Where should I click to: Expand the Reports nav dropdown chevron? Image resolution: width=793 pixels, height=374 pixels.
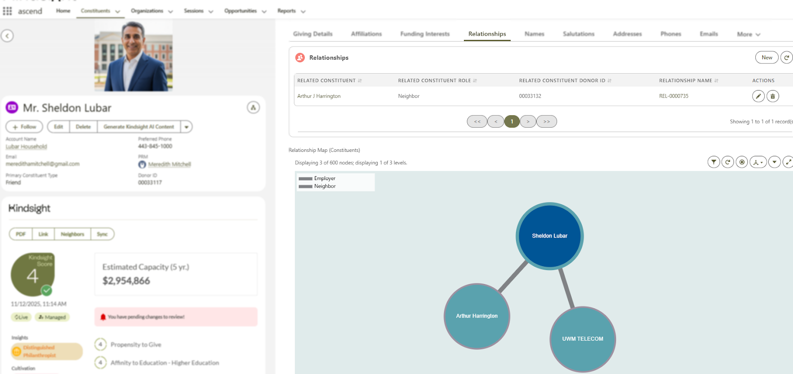click(x=303, y=11)
